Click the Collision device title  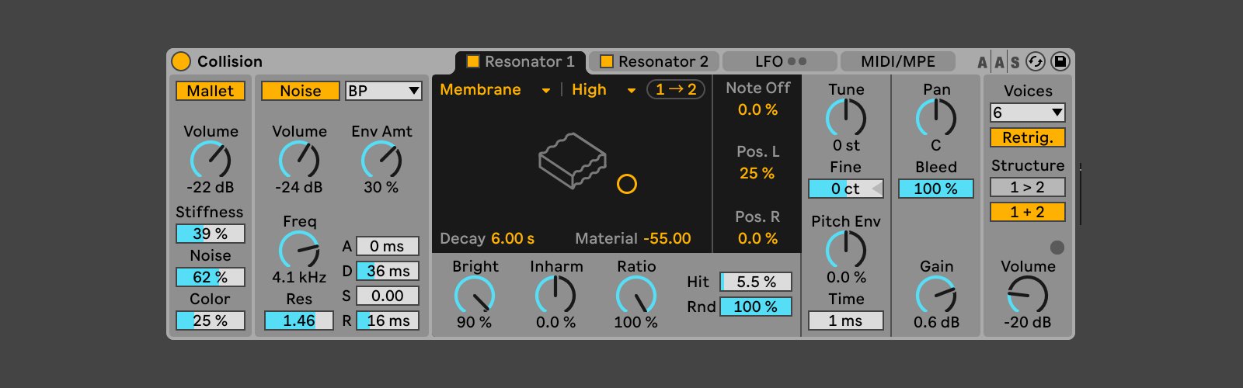[x=230, y=61]
